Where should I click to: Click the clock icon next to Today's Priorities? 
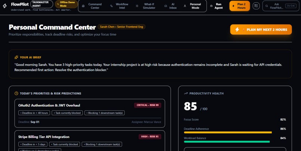(16, 93)
